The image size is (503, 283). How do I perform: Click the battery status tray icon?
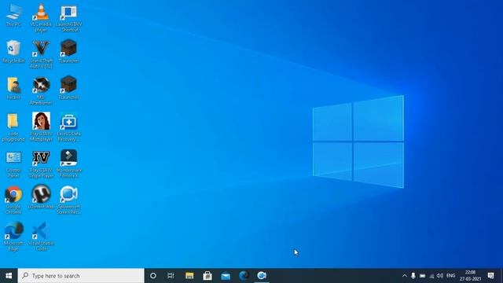pos(423,276)
